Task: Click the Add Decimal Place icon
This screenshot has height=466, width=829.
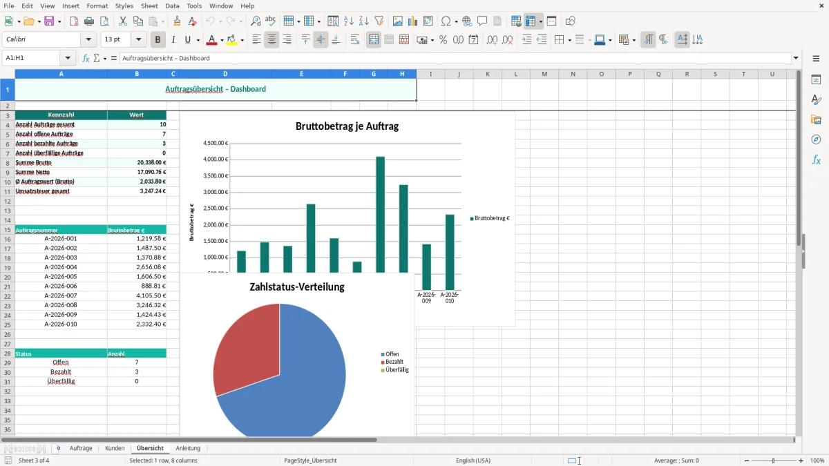Action: click(492, 40)
